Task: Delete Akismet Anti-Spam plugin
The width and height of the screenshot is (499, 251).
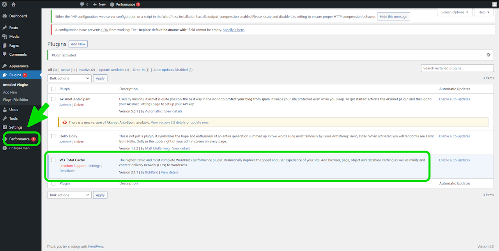Action: click(x=79, y=105)
